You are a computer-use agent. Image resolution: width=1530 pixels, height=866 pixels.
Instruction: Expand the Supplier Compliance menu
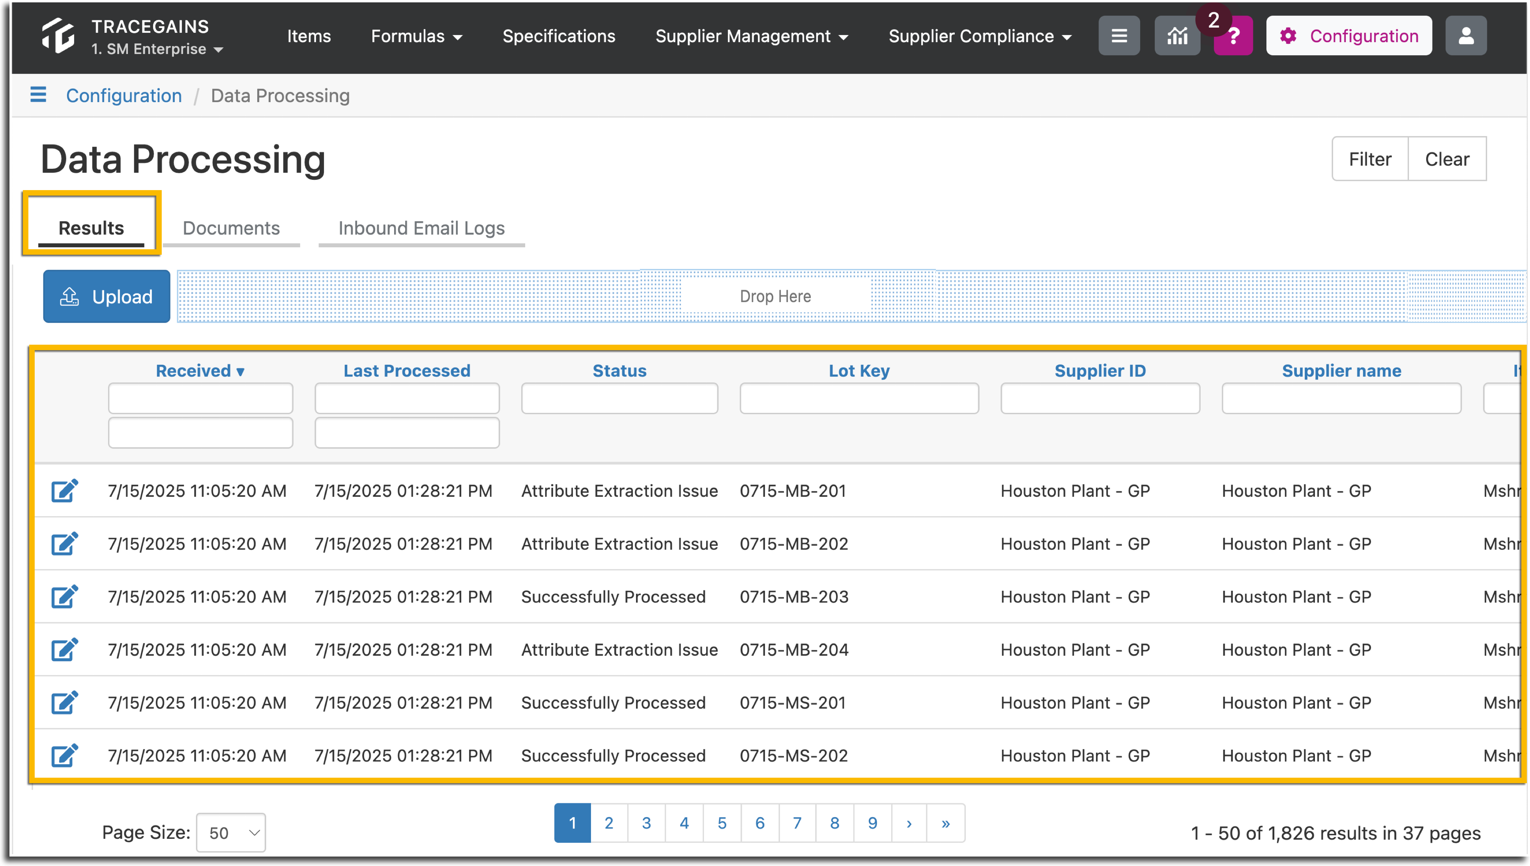tap(980, 36)
